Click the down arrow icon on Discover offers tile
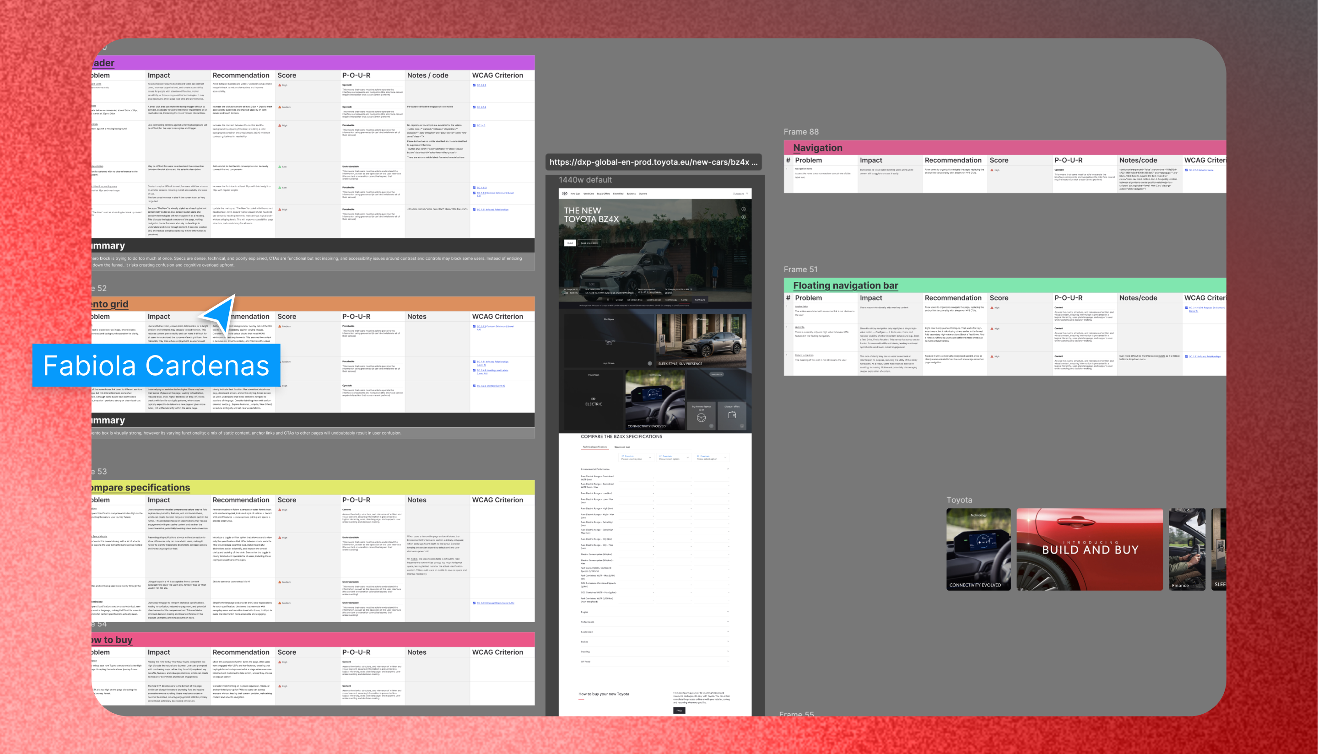 (741, 426)
